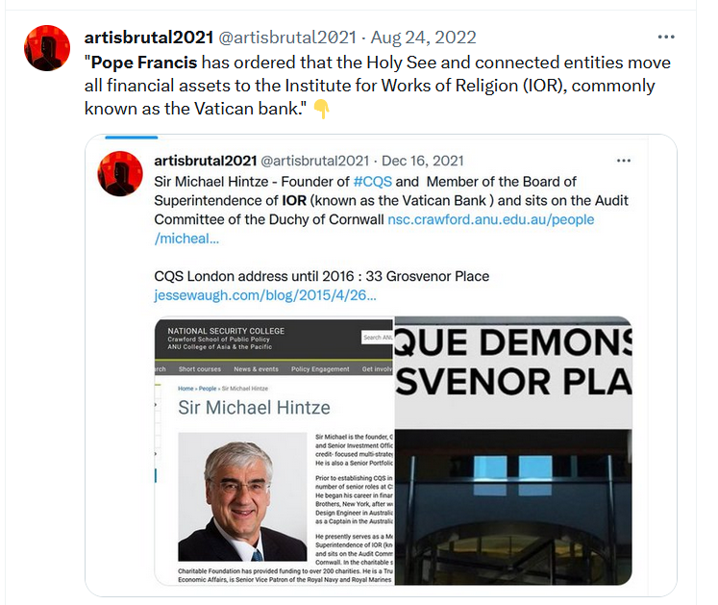Open the artisbrutal2021 display name on outer tweet

tap(149, 38)
